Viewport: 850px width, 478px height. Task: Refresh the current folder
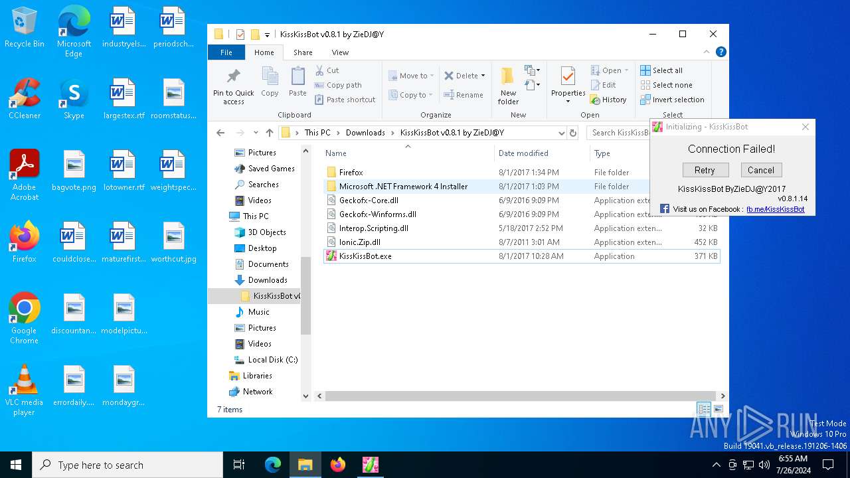(573, 133)
